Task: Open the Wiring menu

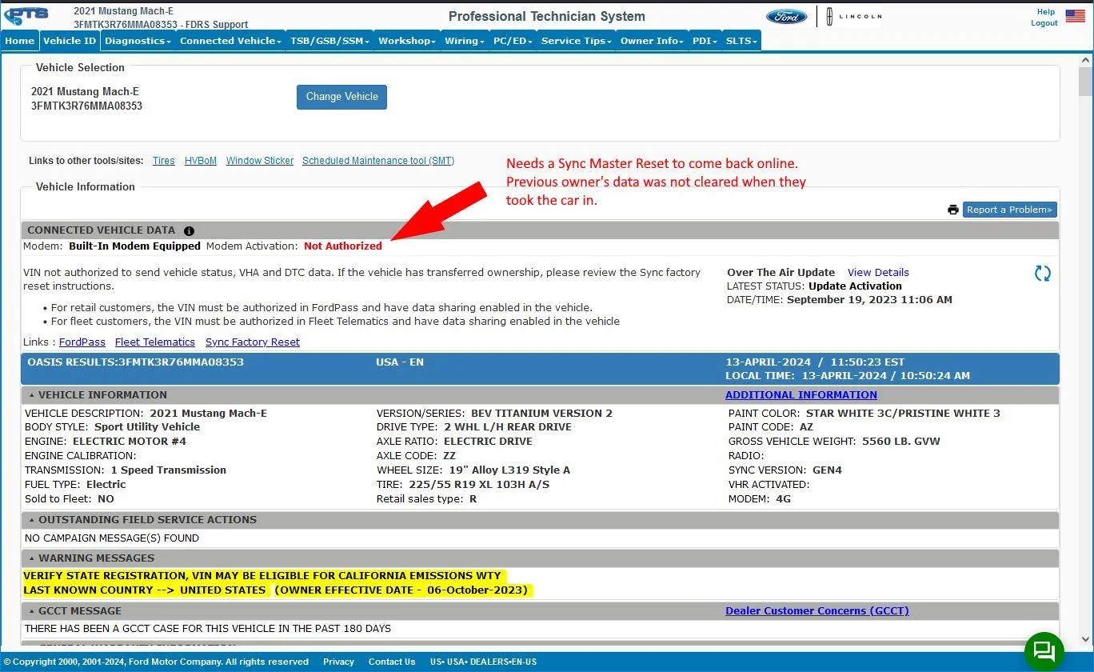Action: point(465,41)
